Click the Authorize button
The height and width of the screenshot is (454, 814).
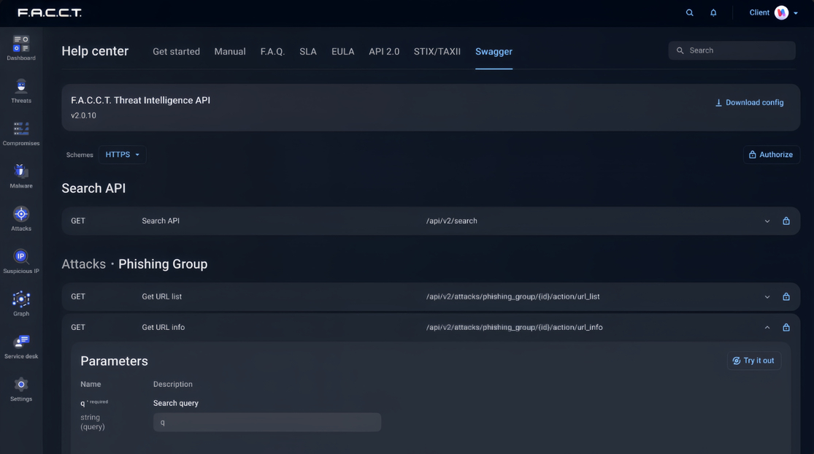click(x=771, y=155)
